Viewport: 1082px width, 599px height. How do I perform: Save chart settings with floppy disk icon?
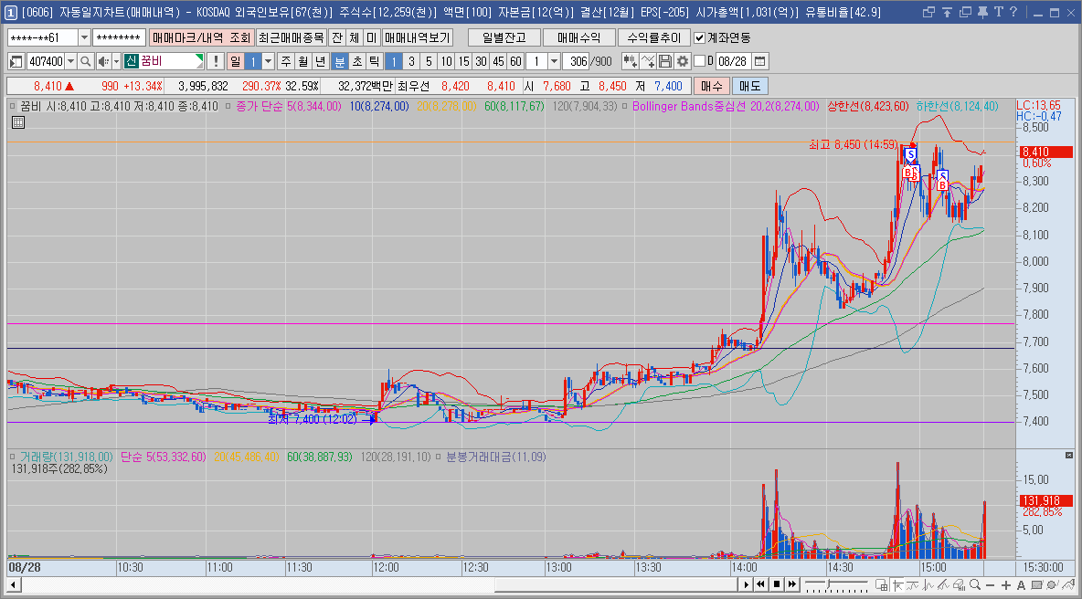(665, 61)
